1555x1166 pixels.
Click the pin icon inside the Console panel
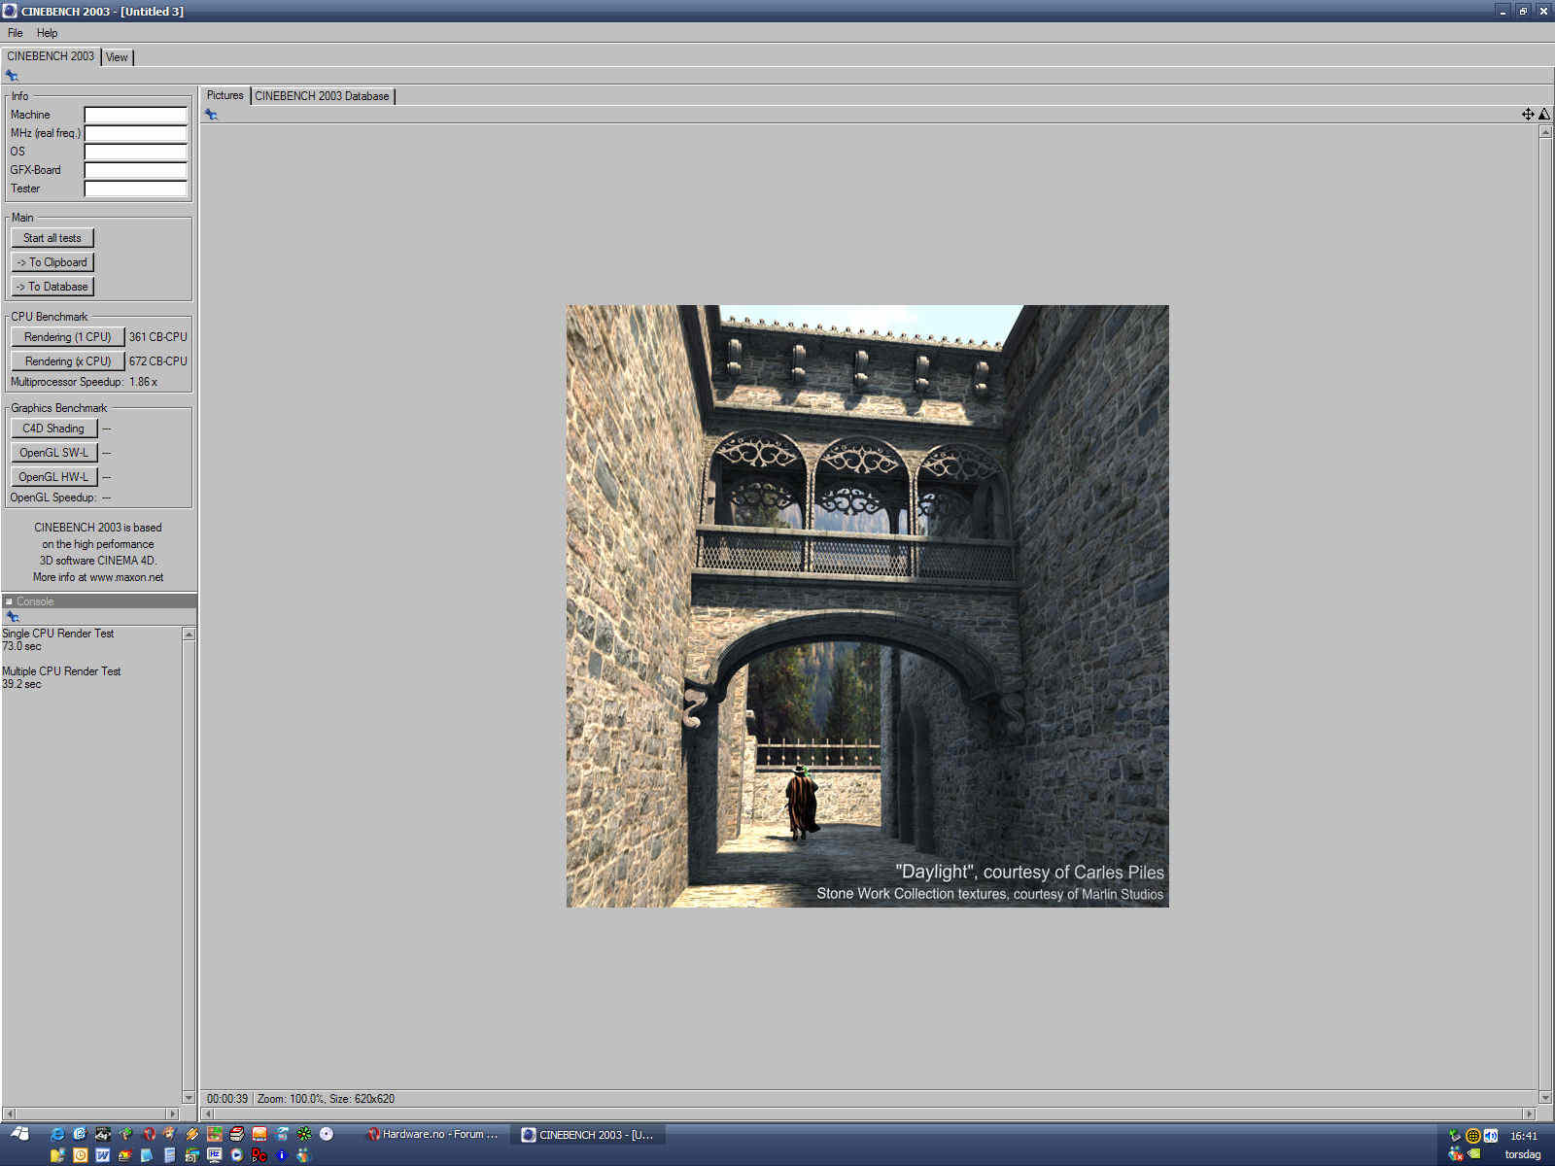(x=13, y=617)
